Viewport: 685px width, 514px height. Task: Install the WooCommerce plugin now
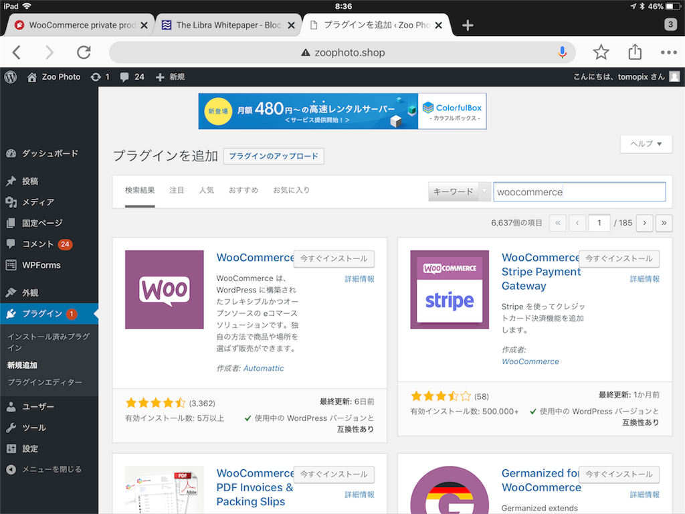click(x=334, y=258)
